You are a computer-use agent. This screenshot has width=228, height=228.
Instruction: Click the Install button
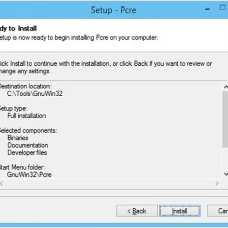[x=180, y=211]
